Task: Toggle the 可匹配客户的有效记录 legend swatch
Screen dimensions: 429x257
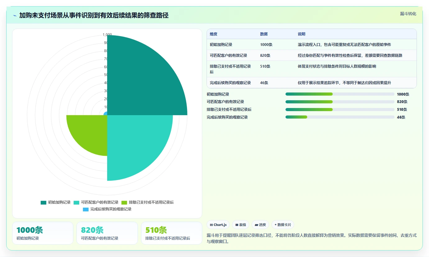Action: click(76, 202)
